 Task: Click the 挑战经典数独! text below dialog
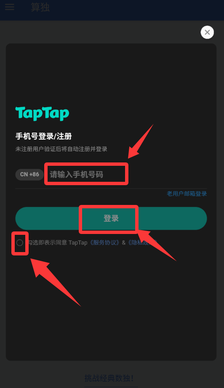click(109, 378)
